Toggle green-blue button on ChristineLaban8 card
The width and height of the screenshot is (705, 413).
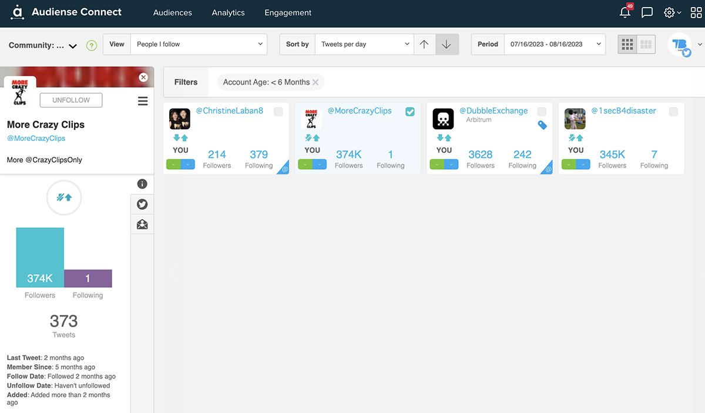(x=180, y=164)
